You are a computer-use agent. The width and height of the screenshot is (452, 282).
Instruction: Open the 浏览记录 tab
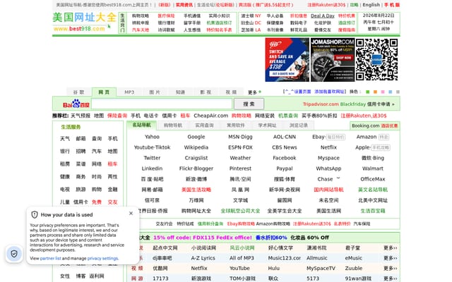point(298,125)
